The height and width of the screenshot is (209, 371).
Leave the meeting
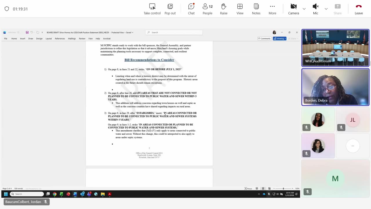click(359, 9)
